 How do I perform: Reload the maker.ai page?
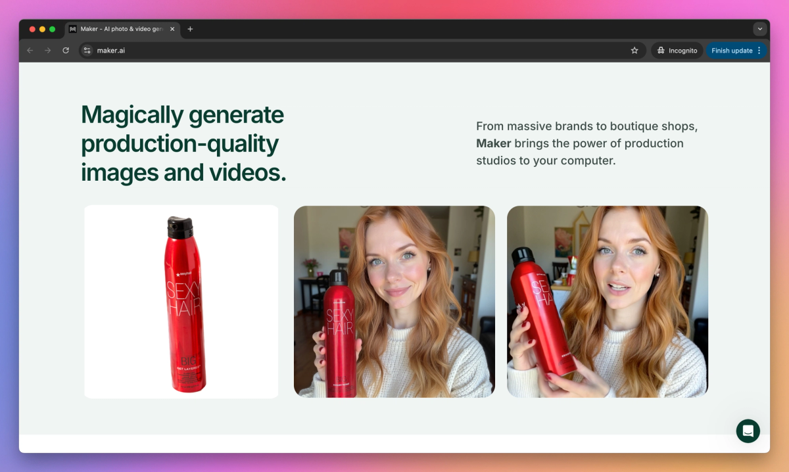click(66, 51)
